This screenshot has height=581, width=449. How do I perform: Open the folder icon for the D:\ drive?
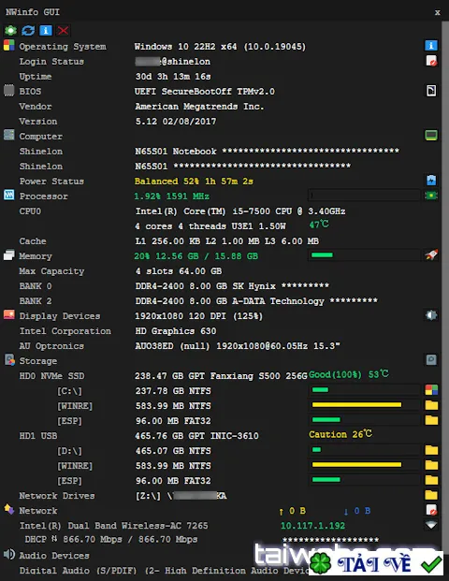click(x=431, y=450)
